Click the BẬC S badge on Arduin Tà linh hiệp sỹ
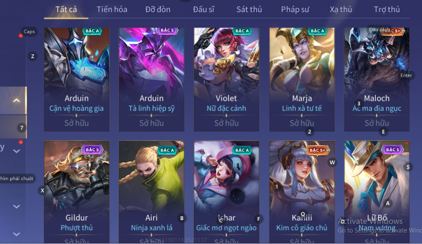This screenshot has height=244, width=422. pyautogui.click(x=167, y=30)
